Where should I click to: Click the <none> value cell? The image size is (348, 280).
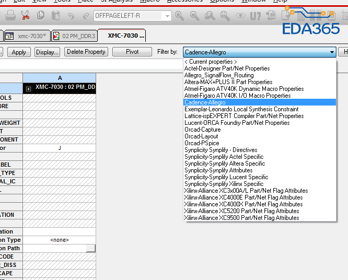click(60, 240)
